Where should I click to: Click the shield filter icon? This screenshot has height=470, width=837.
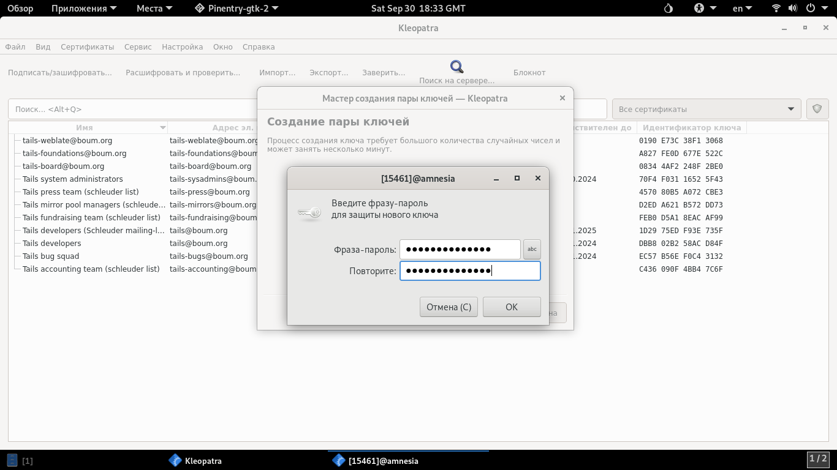[x=817, y=109]
